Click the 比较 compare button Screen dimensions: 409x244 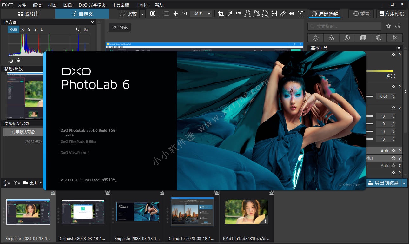click(129, 14)
